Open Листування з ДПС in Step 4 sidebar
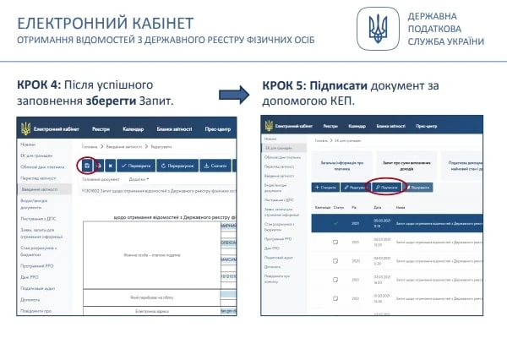The width and height of the screenshot is (507, 338). 38,219
